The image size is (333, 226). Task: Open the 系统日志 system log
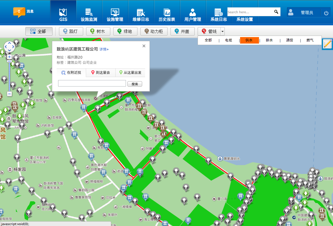[219, 12]
